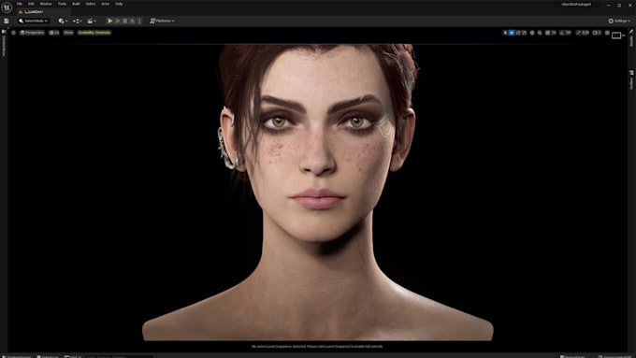Open the Window menu

click(46, 4)
